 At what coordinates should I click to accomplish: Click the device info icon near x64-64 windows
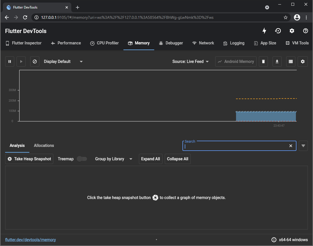[274, 240]
